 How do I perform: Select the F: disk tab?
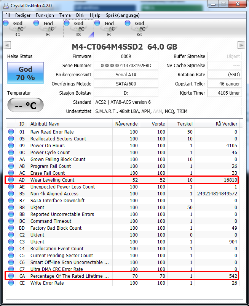(x=109, y=28)
